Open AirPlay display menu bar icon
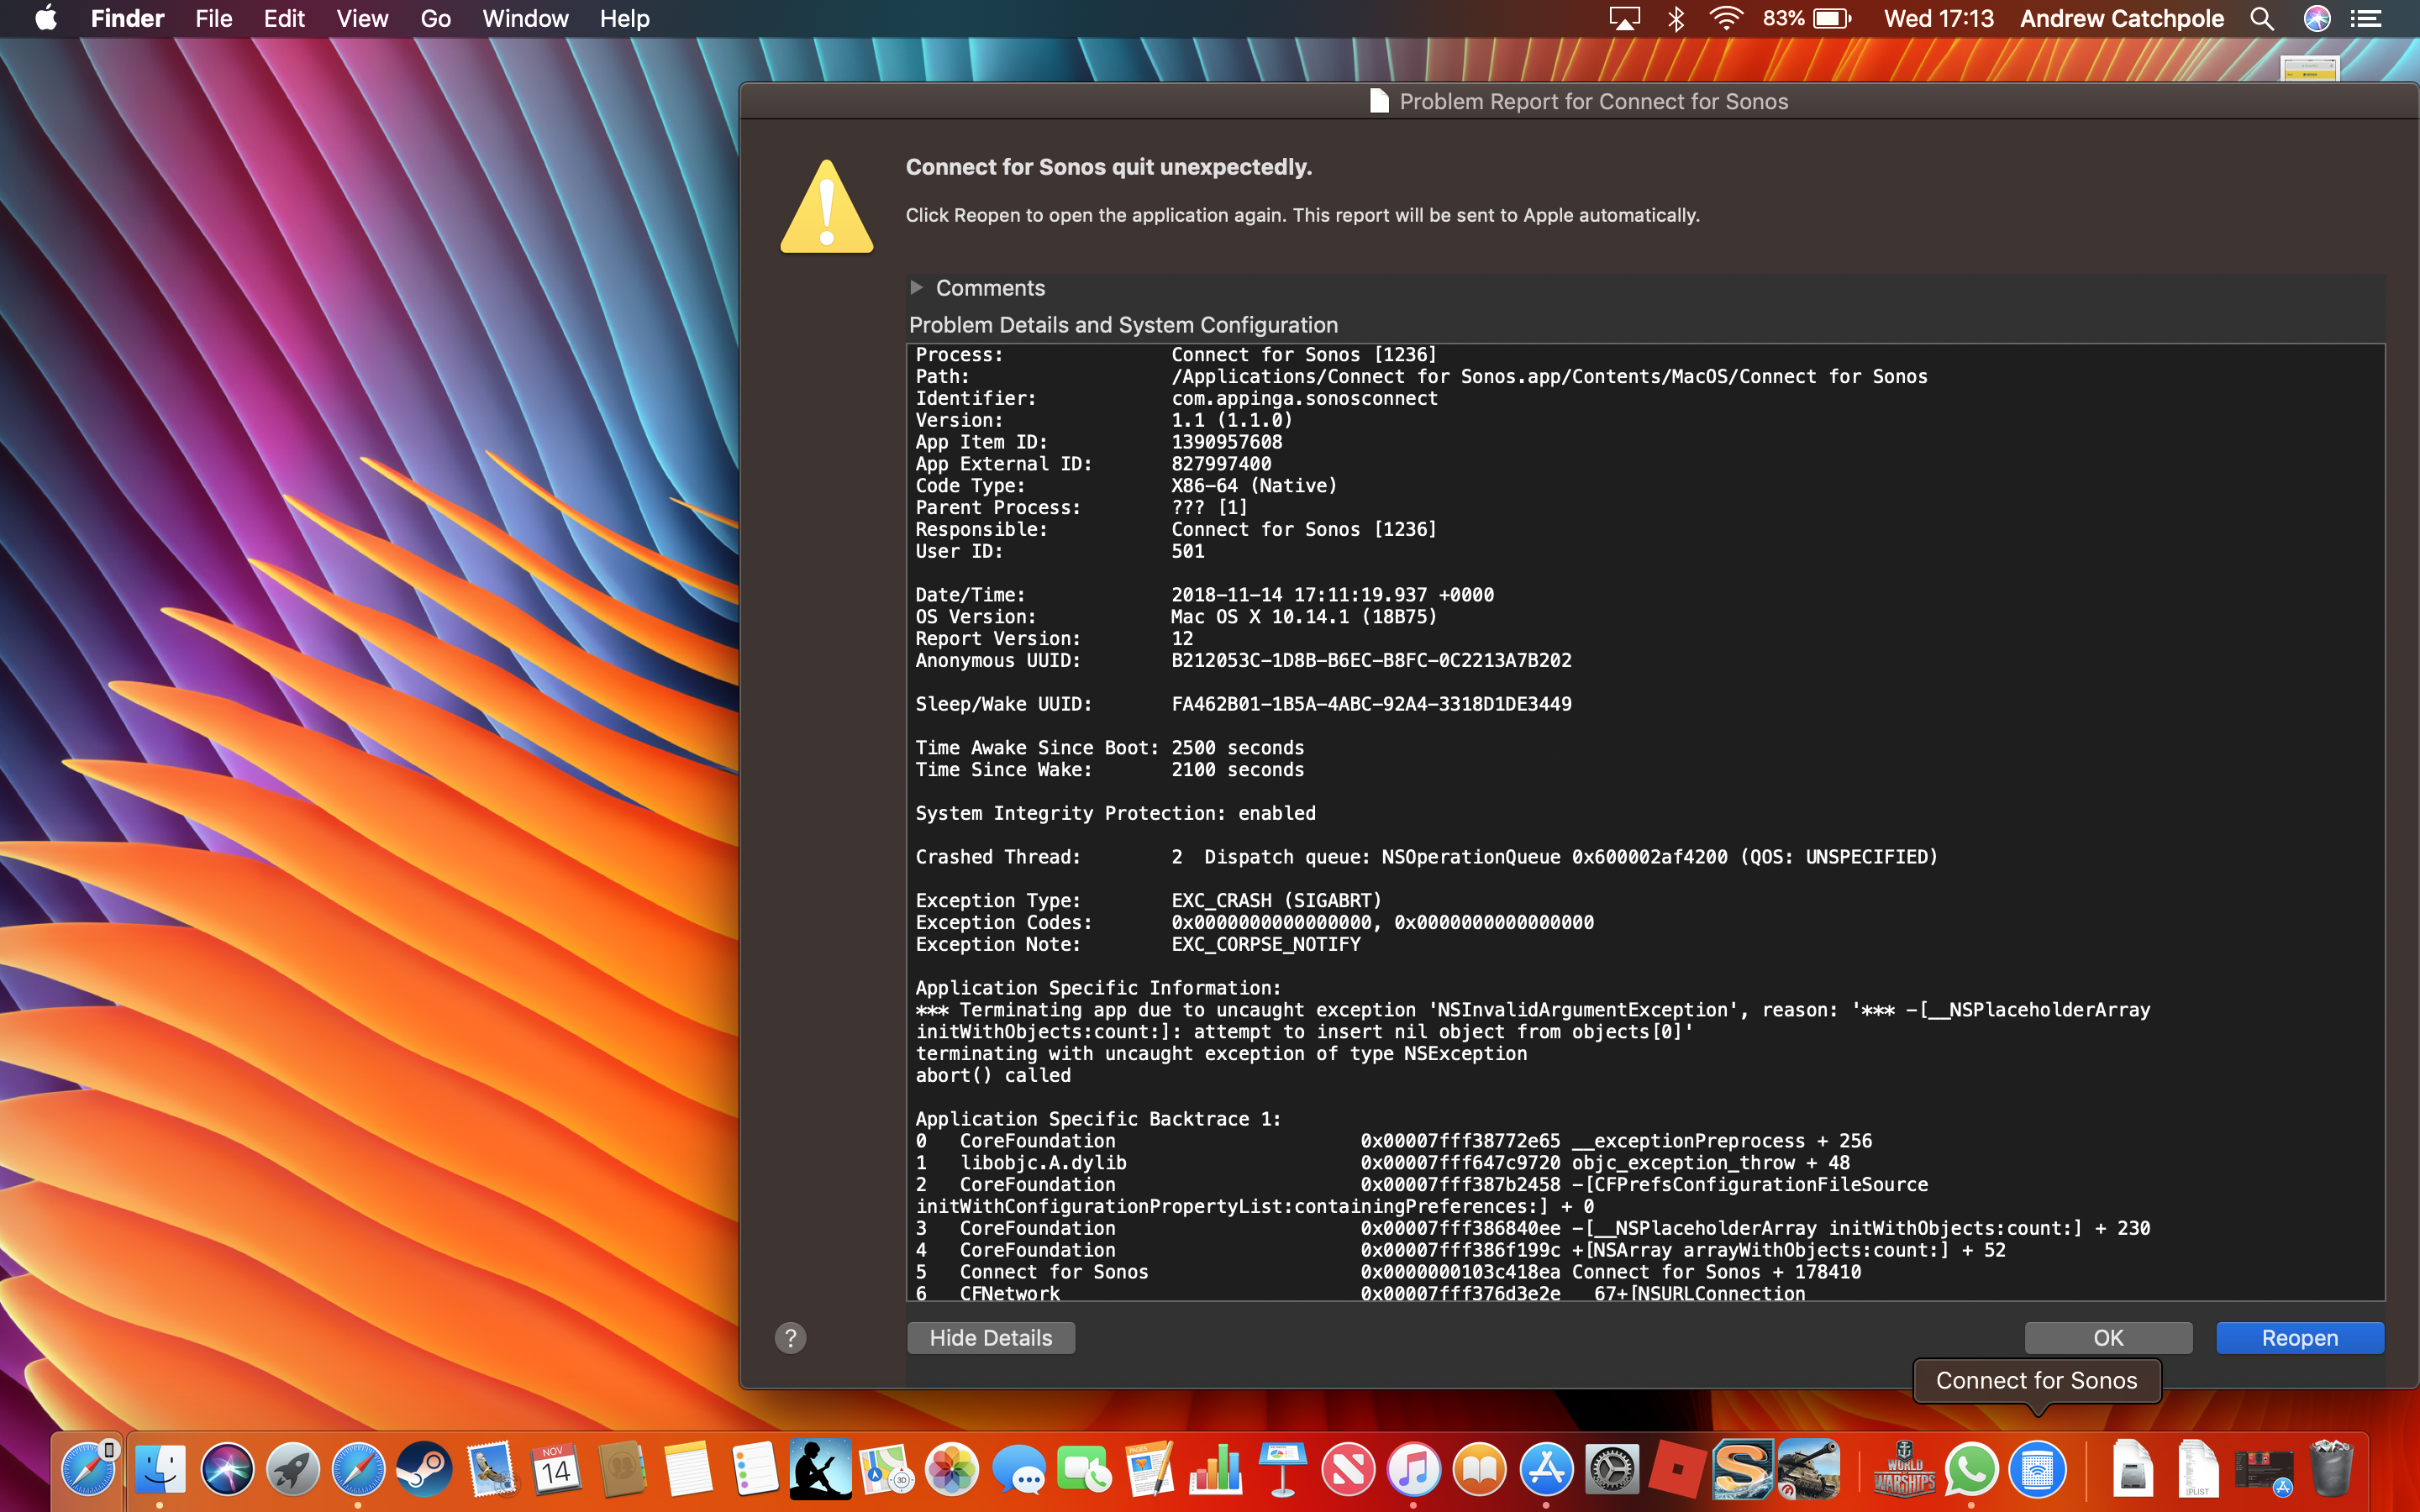This screenshot has width=2420, height=1512. click(1624, 18)
